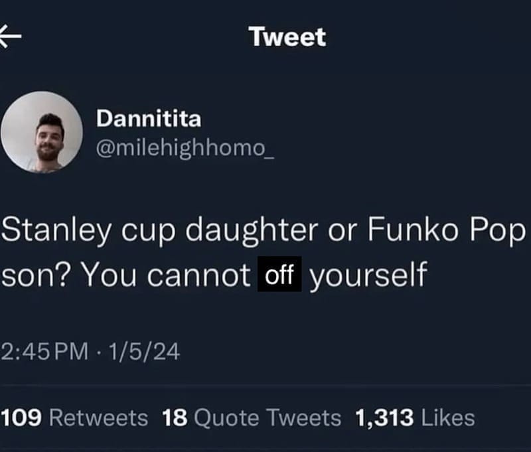531x452 pixels.
Task: Show the Likes list
Action: 449,418
